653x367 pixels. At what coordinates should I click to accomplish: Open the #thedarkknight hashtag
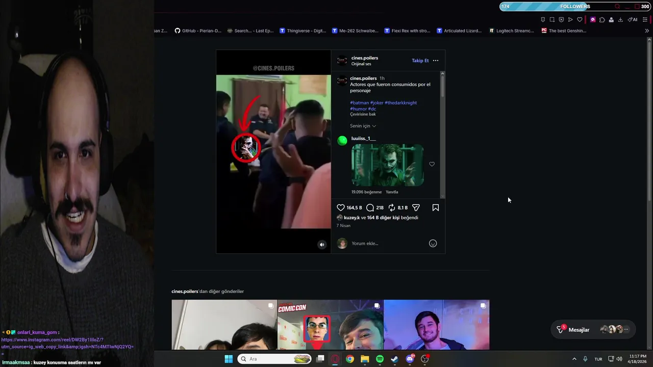click(400, 102)
